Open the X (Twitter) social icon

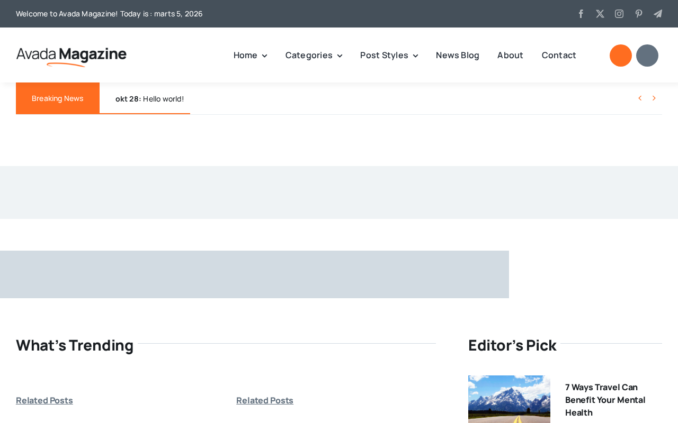pos(600,14)
